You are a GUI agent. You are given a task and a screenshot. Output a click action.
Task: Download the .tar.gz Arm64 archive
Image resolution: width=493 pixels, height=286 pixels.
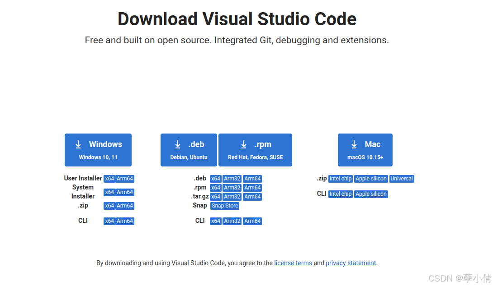tap(252, 197)
